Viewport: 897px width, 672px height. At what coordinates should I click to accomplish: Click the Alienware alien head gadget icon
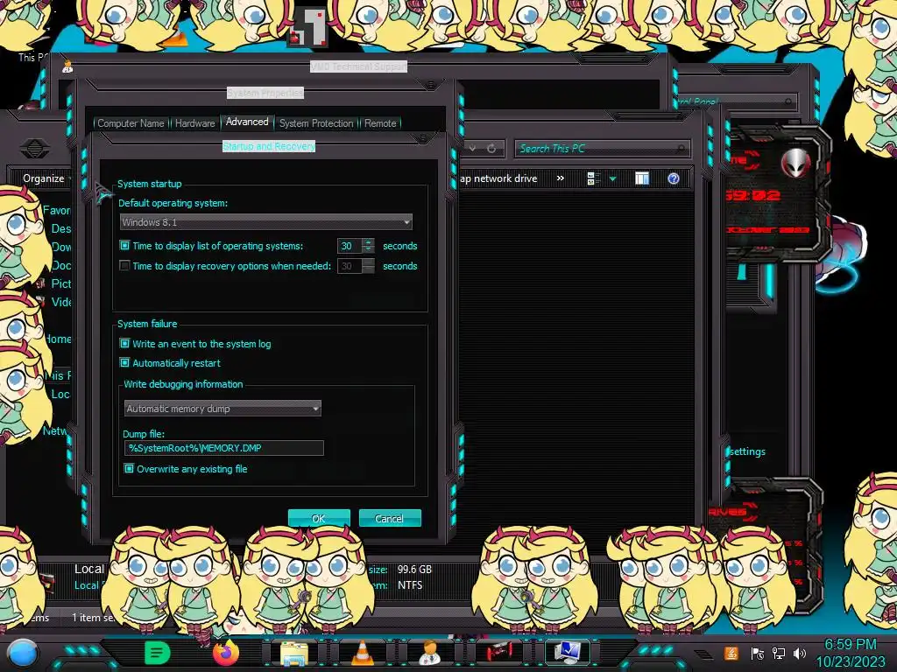(x=795, y=164)
